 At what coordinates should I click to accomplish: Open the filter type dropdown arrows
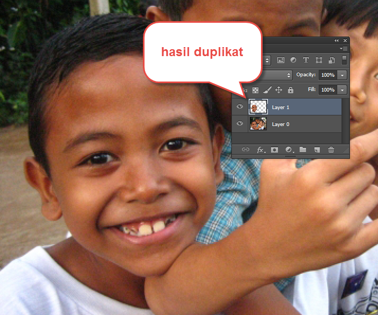[x=267, y=60]
